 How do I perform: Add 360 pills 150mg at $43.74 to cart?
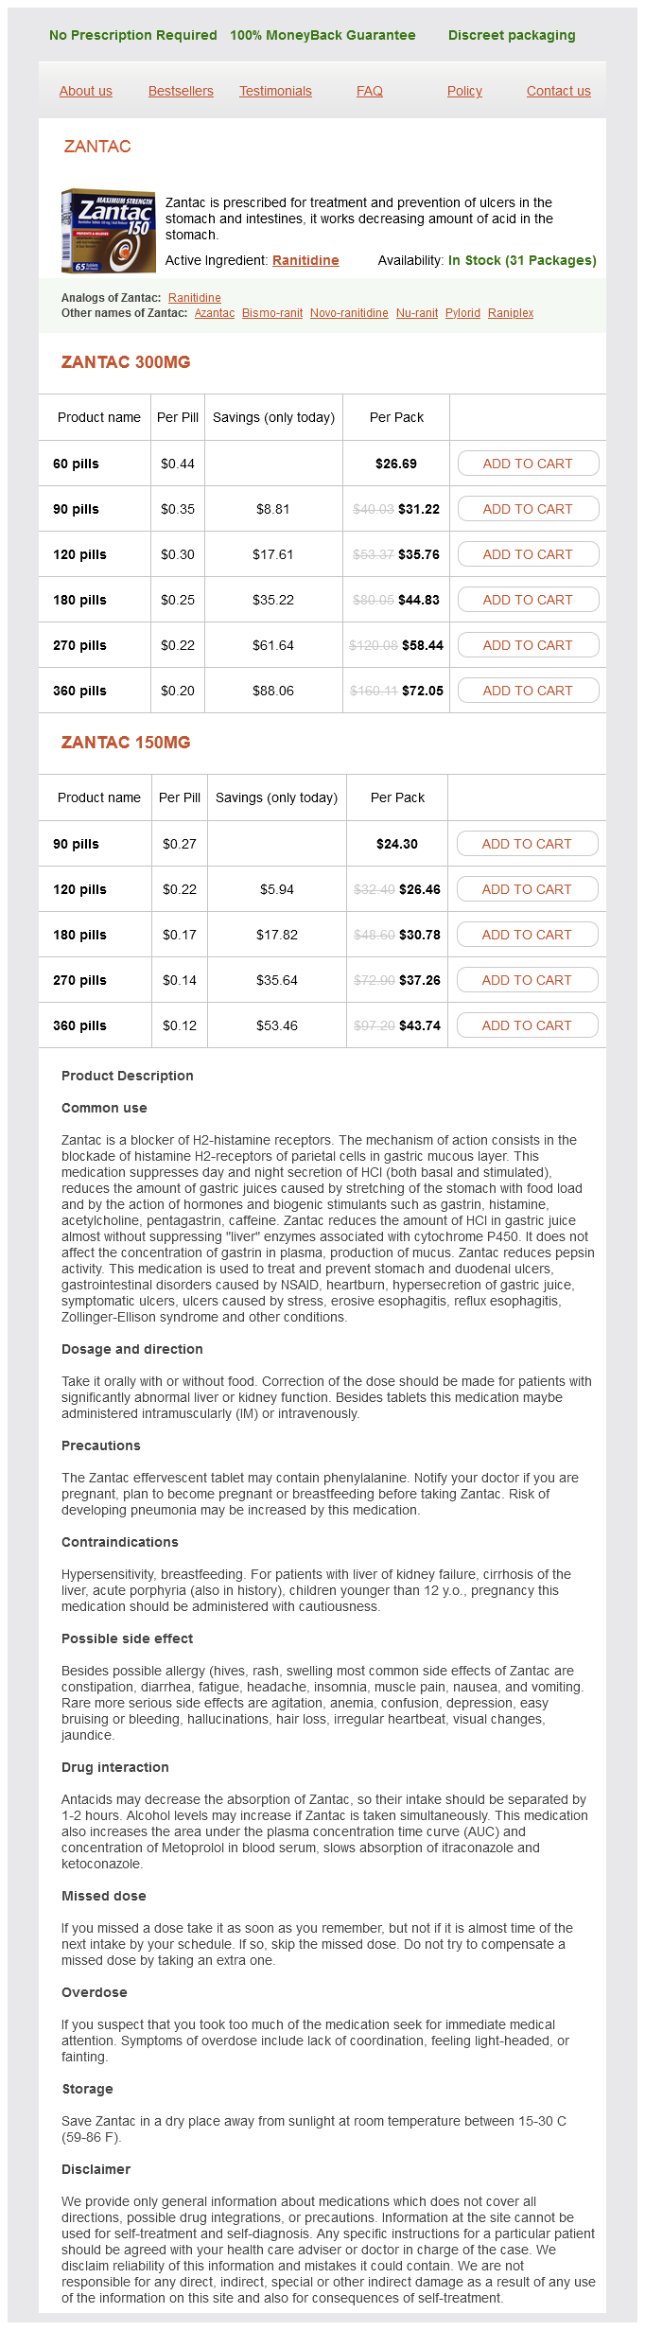point(527,1025)
